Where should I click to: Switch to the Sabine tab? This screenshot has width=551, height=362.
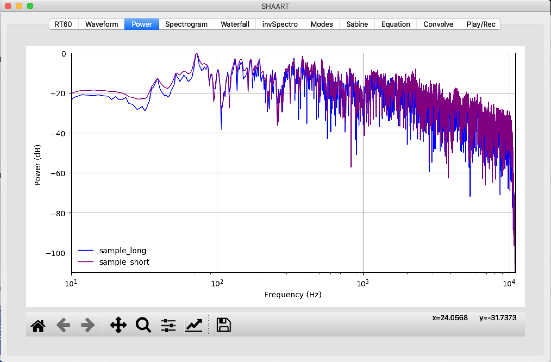357,24
